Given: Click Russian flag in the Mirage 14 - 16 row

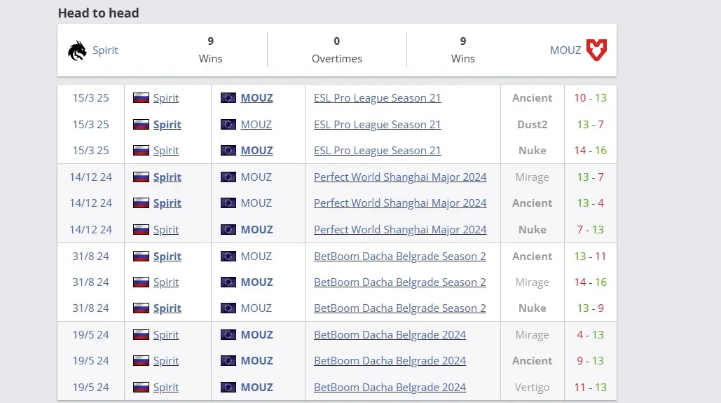Looking at the screenshot, I should coord(141,282).
